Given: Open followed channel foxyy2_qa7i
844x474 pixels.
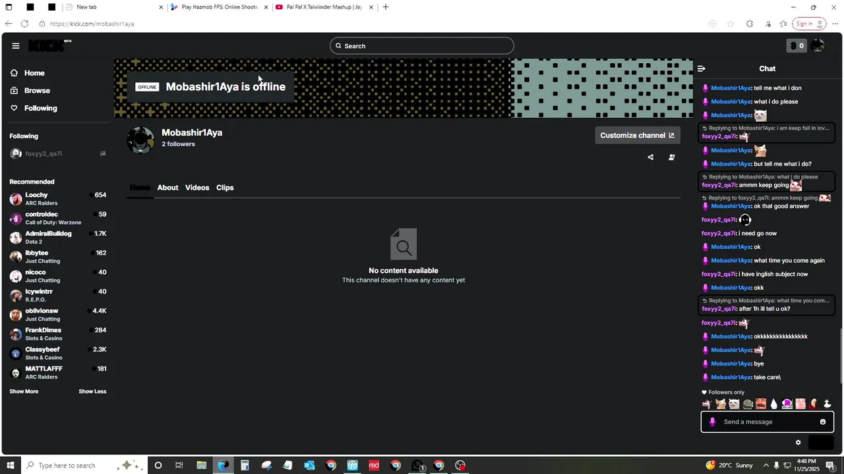Looking at the screenshot, I should 58,153.
